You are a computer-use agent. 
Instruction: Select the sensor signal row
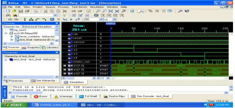(79, 42)
